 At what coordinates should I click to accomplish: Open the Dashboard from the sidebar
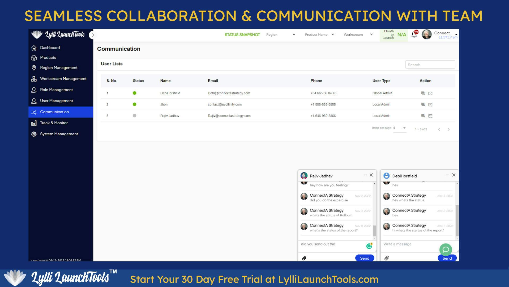click(x=49, y=48)
